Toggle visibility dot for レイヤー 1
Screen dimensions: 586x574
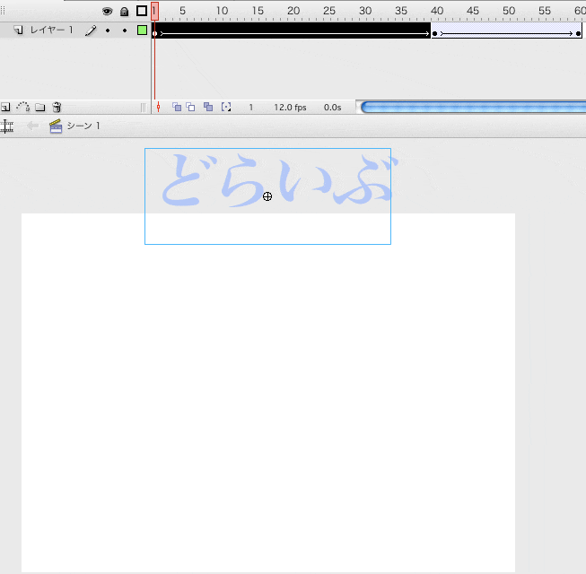pyautogui.click(x=108, y=30)
